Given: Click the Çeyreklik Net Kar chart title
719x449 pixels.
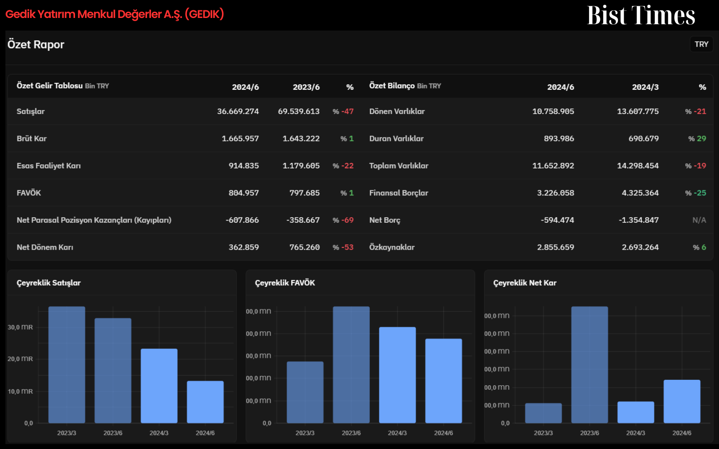Looking at the screenshot, I should pos(525,283).
